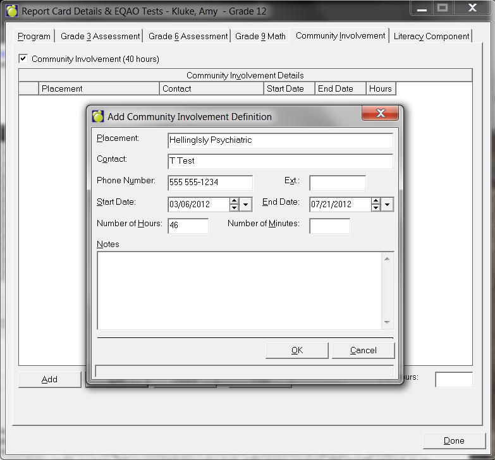
Task: Switch to the Literacy Component tab
Action: click(431, 36)
